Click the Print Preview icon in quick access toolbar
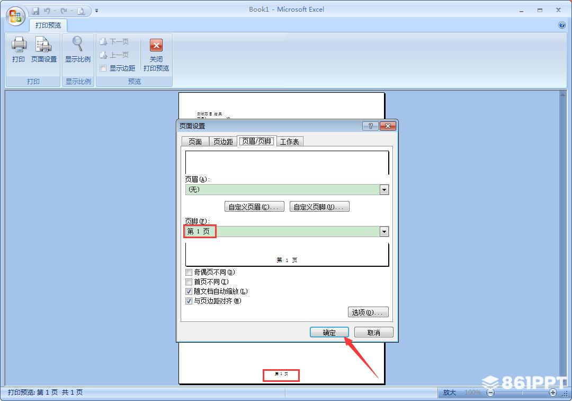This screenshot has width=572, height=401. 81,11
